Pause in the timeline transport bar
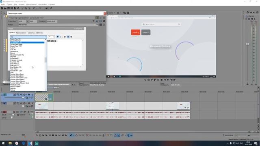This screenshot has width=260, height=146. (50, 135)
